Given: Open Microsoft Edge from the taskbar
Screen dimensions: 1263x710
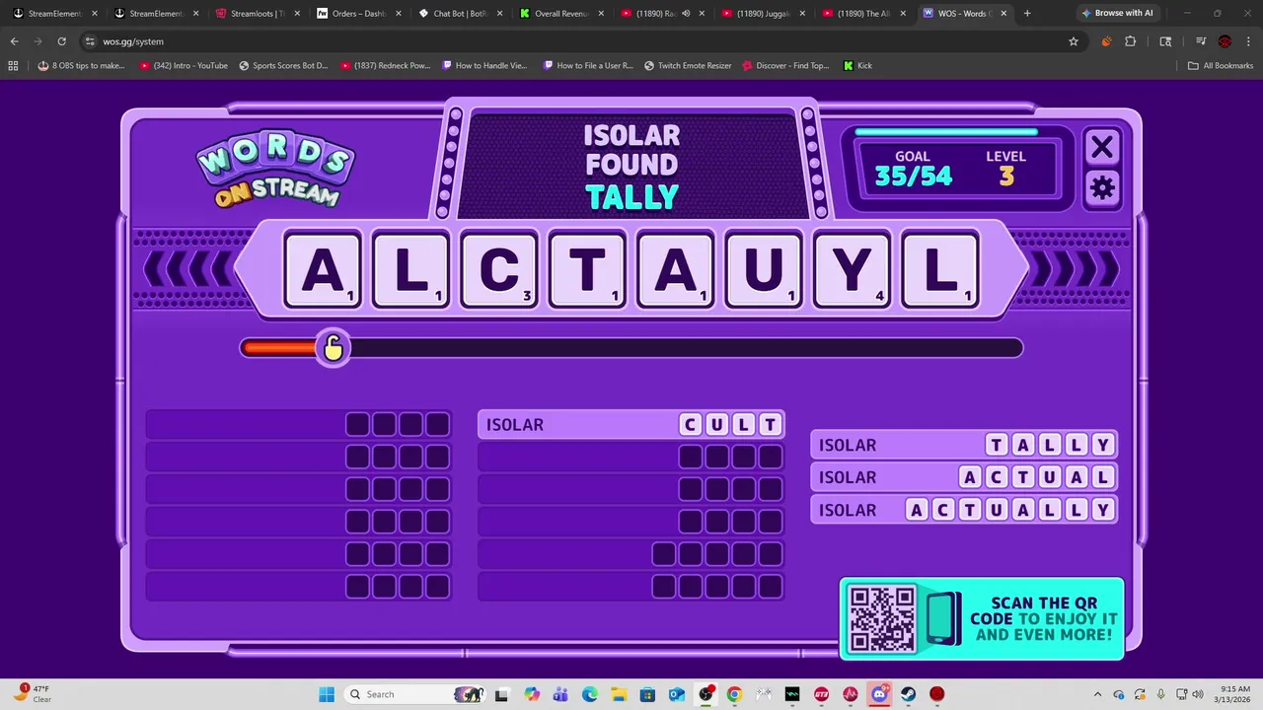Looking at the screenshot, I should point(589,694).
